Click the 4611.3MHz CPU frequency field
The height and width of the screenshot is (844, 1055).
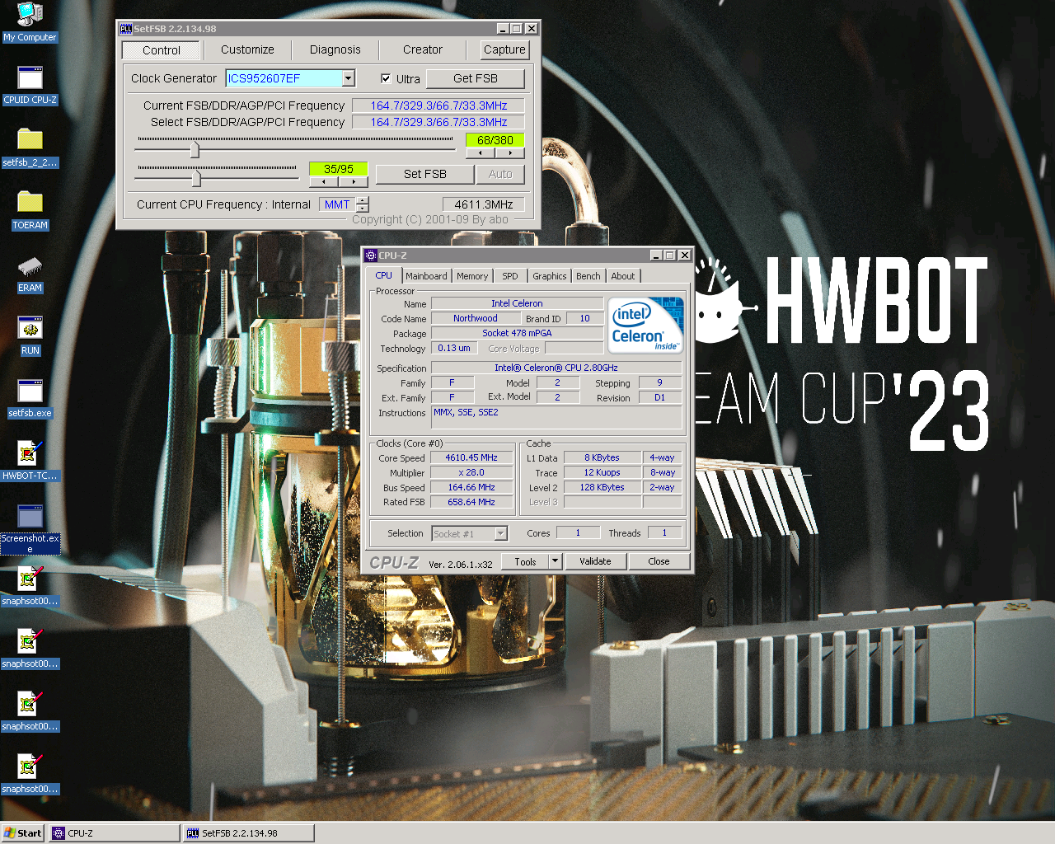[x=484, y=204]
